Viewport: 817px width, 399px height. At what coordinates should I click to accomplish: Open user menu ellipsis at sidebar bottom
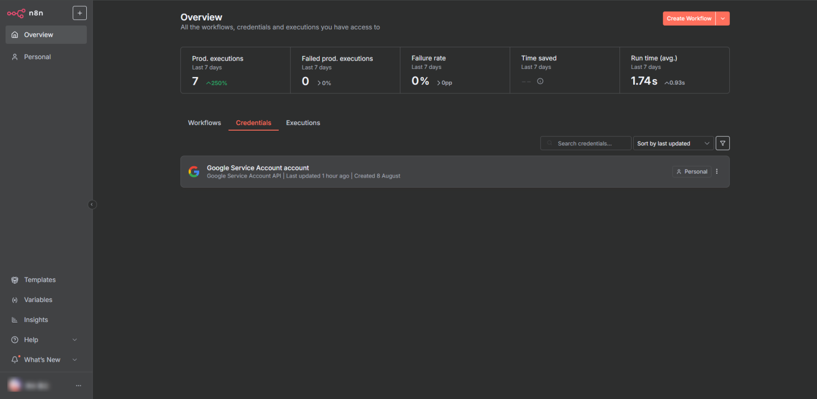[79, 386]
